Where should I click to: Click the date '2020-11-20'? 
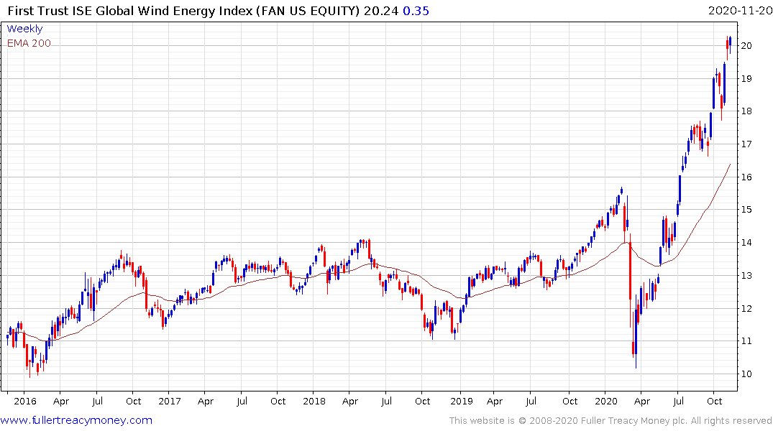740,11
